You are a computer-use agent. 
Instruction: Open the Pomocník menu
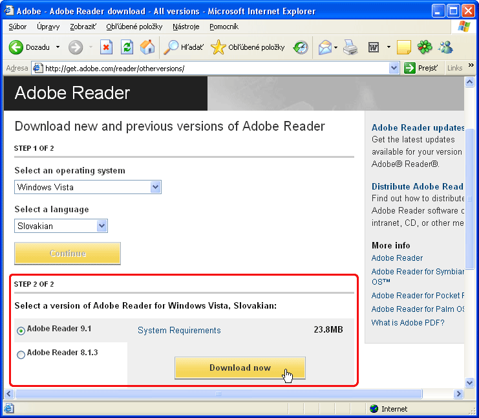(224, 27)
